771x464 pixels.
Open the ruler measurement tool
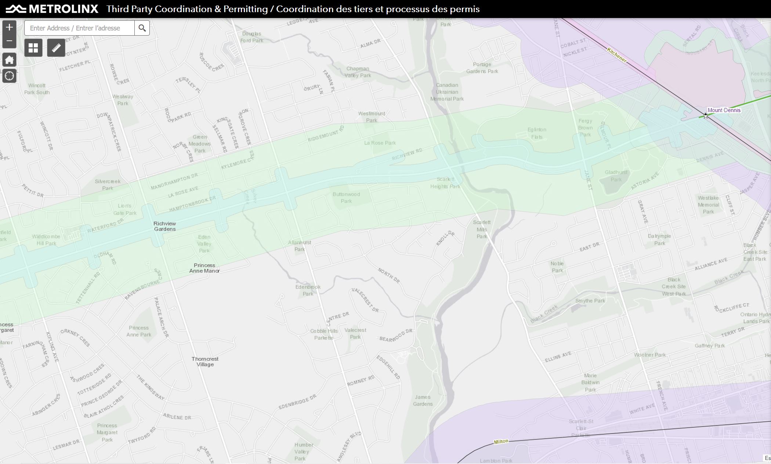coord(56,48)
